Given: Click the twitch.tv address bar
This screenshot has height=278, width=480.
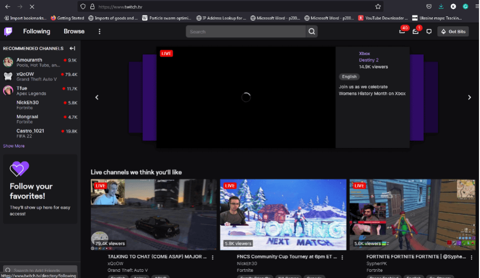Looking at the screenshot, I should click(230, 7).
